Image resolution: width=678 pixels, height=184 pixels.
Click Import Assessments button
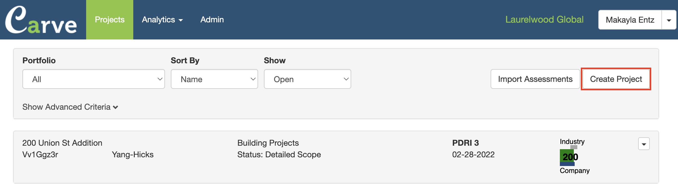[x=535, y=79]
